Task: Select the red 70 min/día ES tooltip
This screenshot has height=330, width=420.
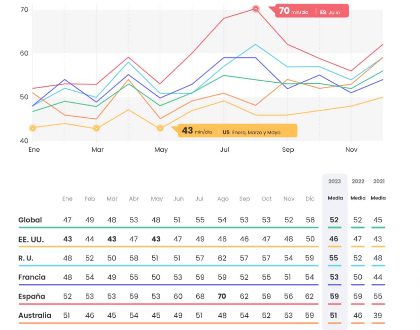Action: point(311,11)
